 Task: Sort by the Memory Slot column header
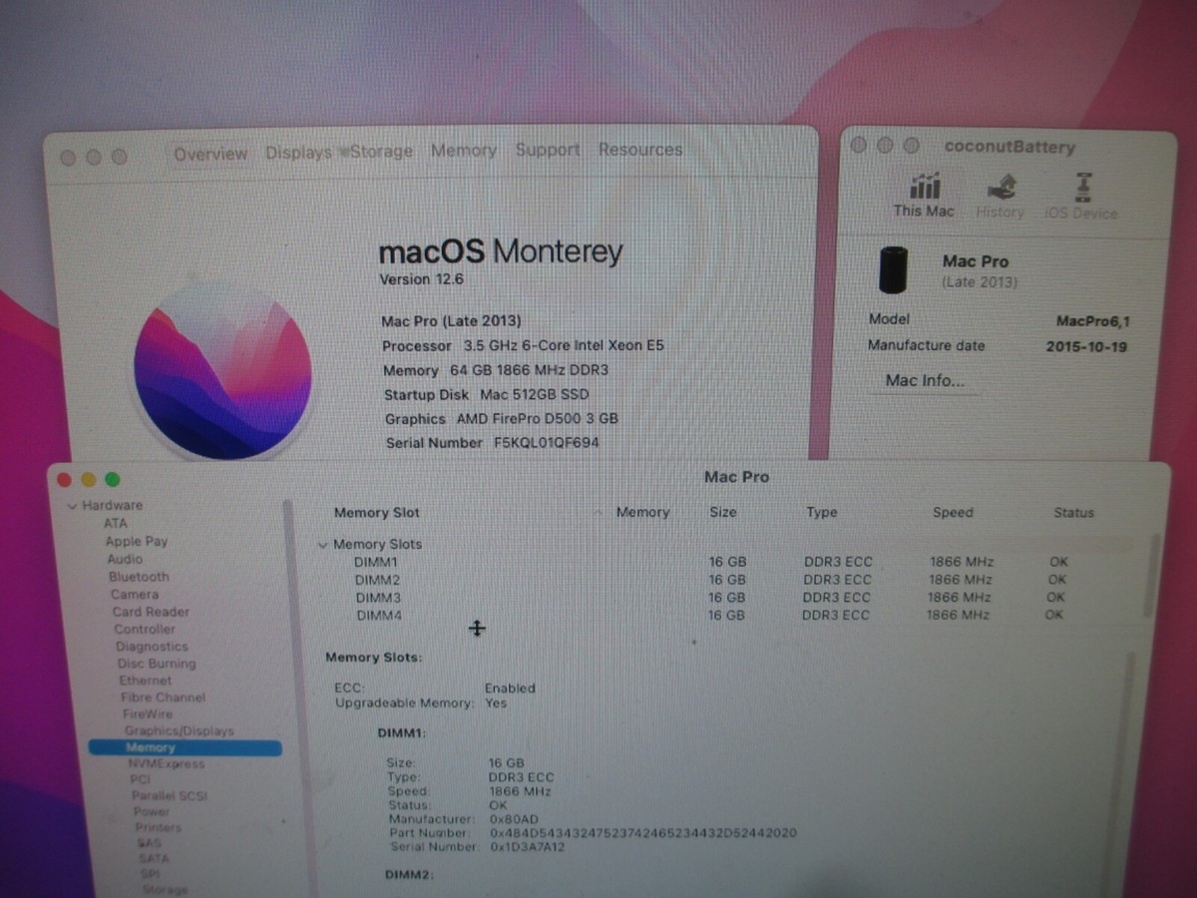[377, 513]
